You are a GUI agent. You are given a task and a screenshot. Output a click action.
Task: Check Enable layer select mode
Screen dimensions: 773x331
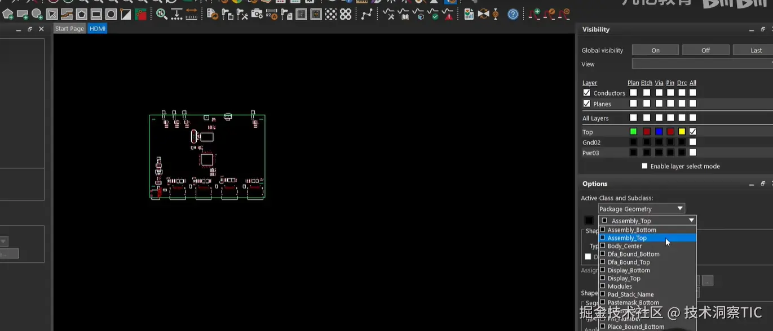coord(644,166)
